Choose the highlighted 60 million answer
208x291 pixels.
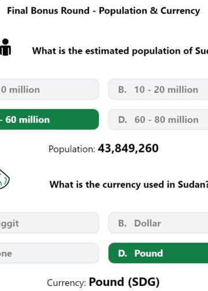(49, 120)
